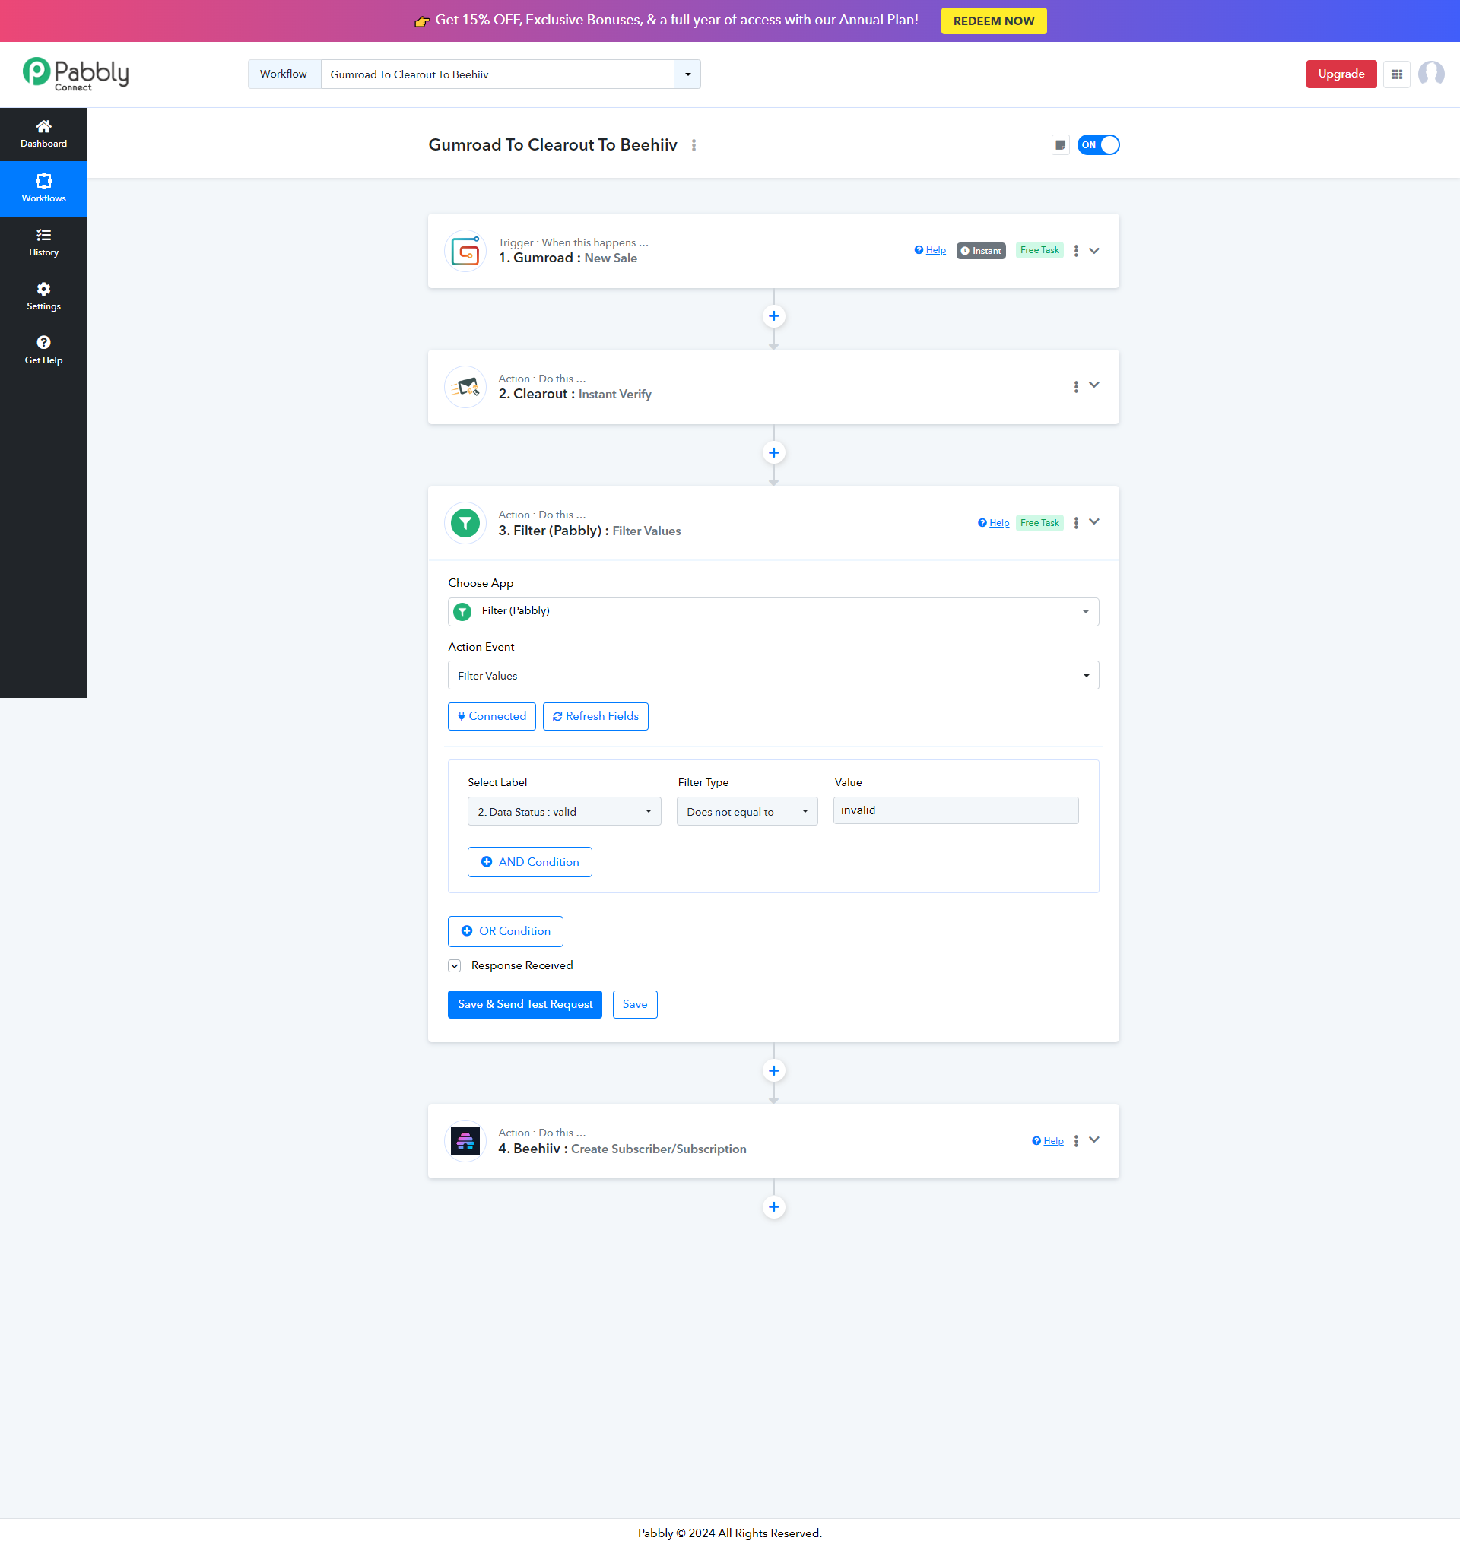Add step between Clearout and Filter
The height and width of the screenshot is (1550, 1460).
point(773,452)
